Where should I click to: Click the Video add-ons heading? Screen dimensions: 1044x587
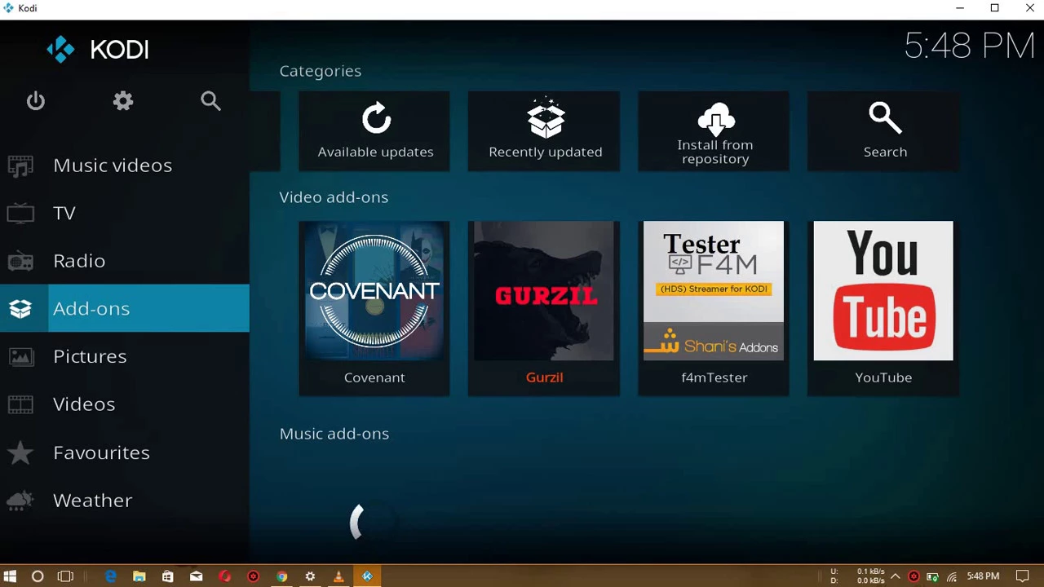(334, 197)
